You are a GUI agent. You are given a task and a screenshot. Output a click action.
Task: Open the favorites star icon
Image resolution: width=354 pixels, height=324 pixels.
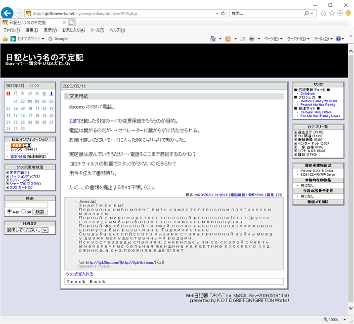point(332,13)
